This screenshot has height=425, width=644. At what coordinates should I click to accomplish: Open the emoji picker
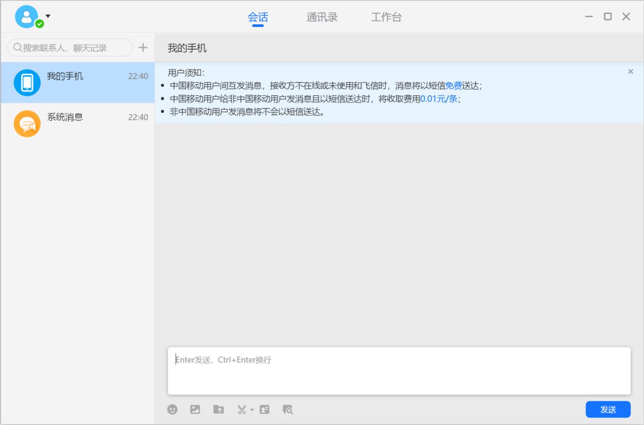tap(173, 409)
